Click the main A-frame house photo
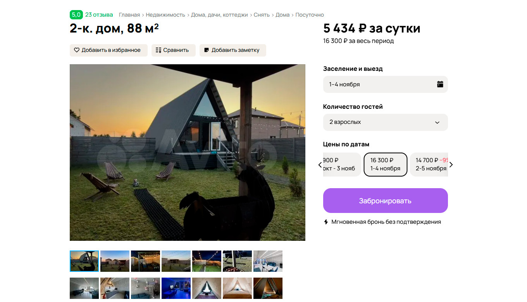Screen dimensions: 527x302 coord(188,153)
